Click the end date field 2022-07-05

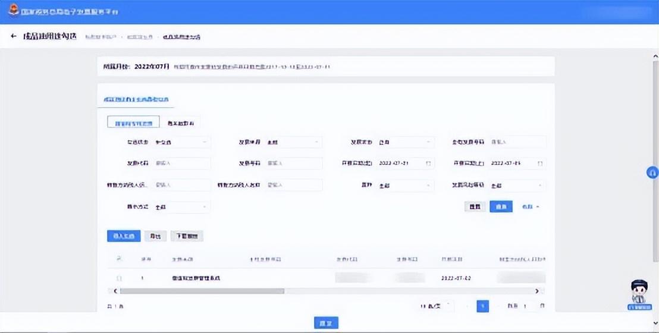click(x=517, y=163)
